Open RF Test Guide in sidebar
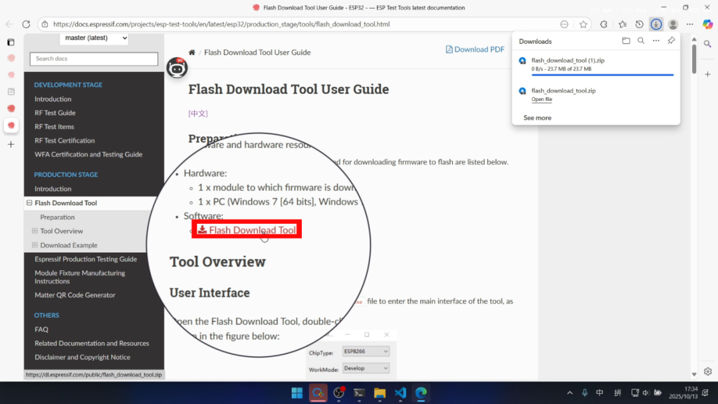Screen dimensions: 718x404 coord(55,113)
